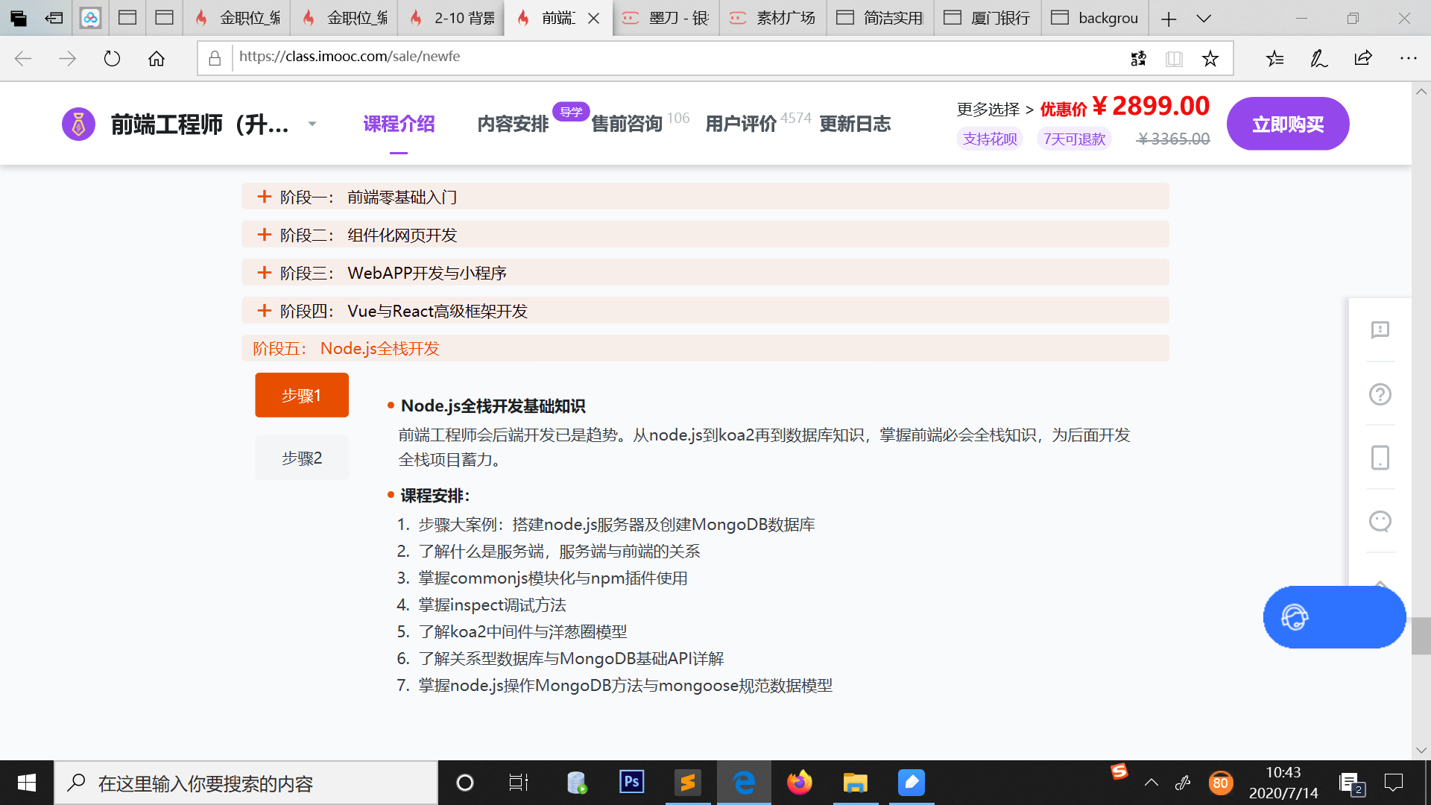Open the browser settings and more menu
Viewport: 1431px width, 805px height.
(x=1408, y=58)
